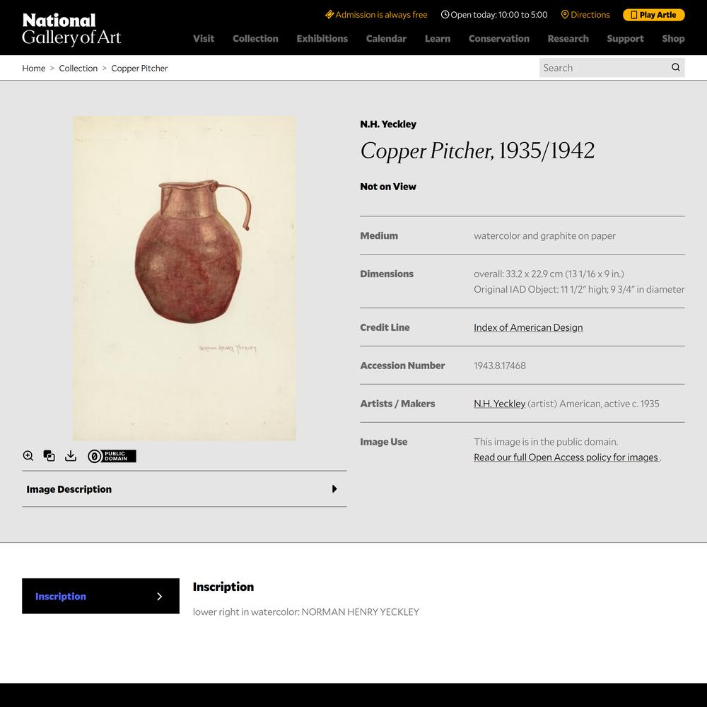Click the Collection breadcrumb link
This screenshot has width=707, height=707.
[78, 68]
